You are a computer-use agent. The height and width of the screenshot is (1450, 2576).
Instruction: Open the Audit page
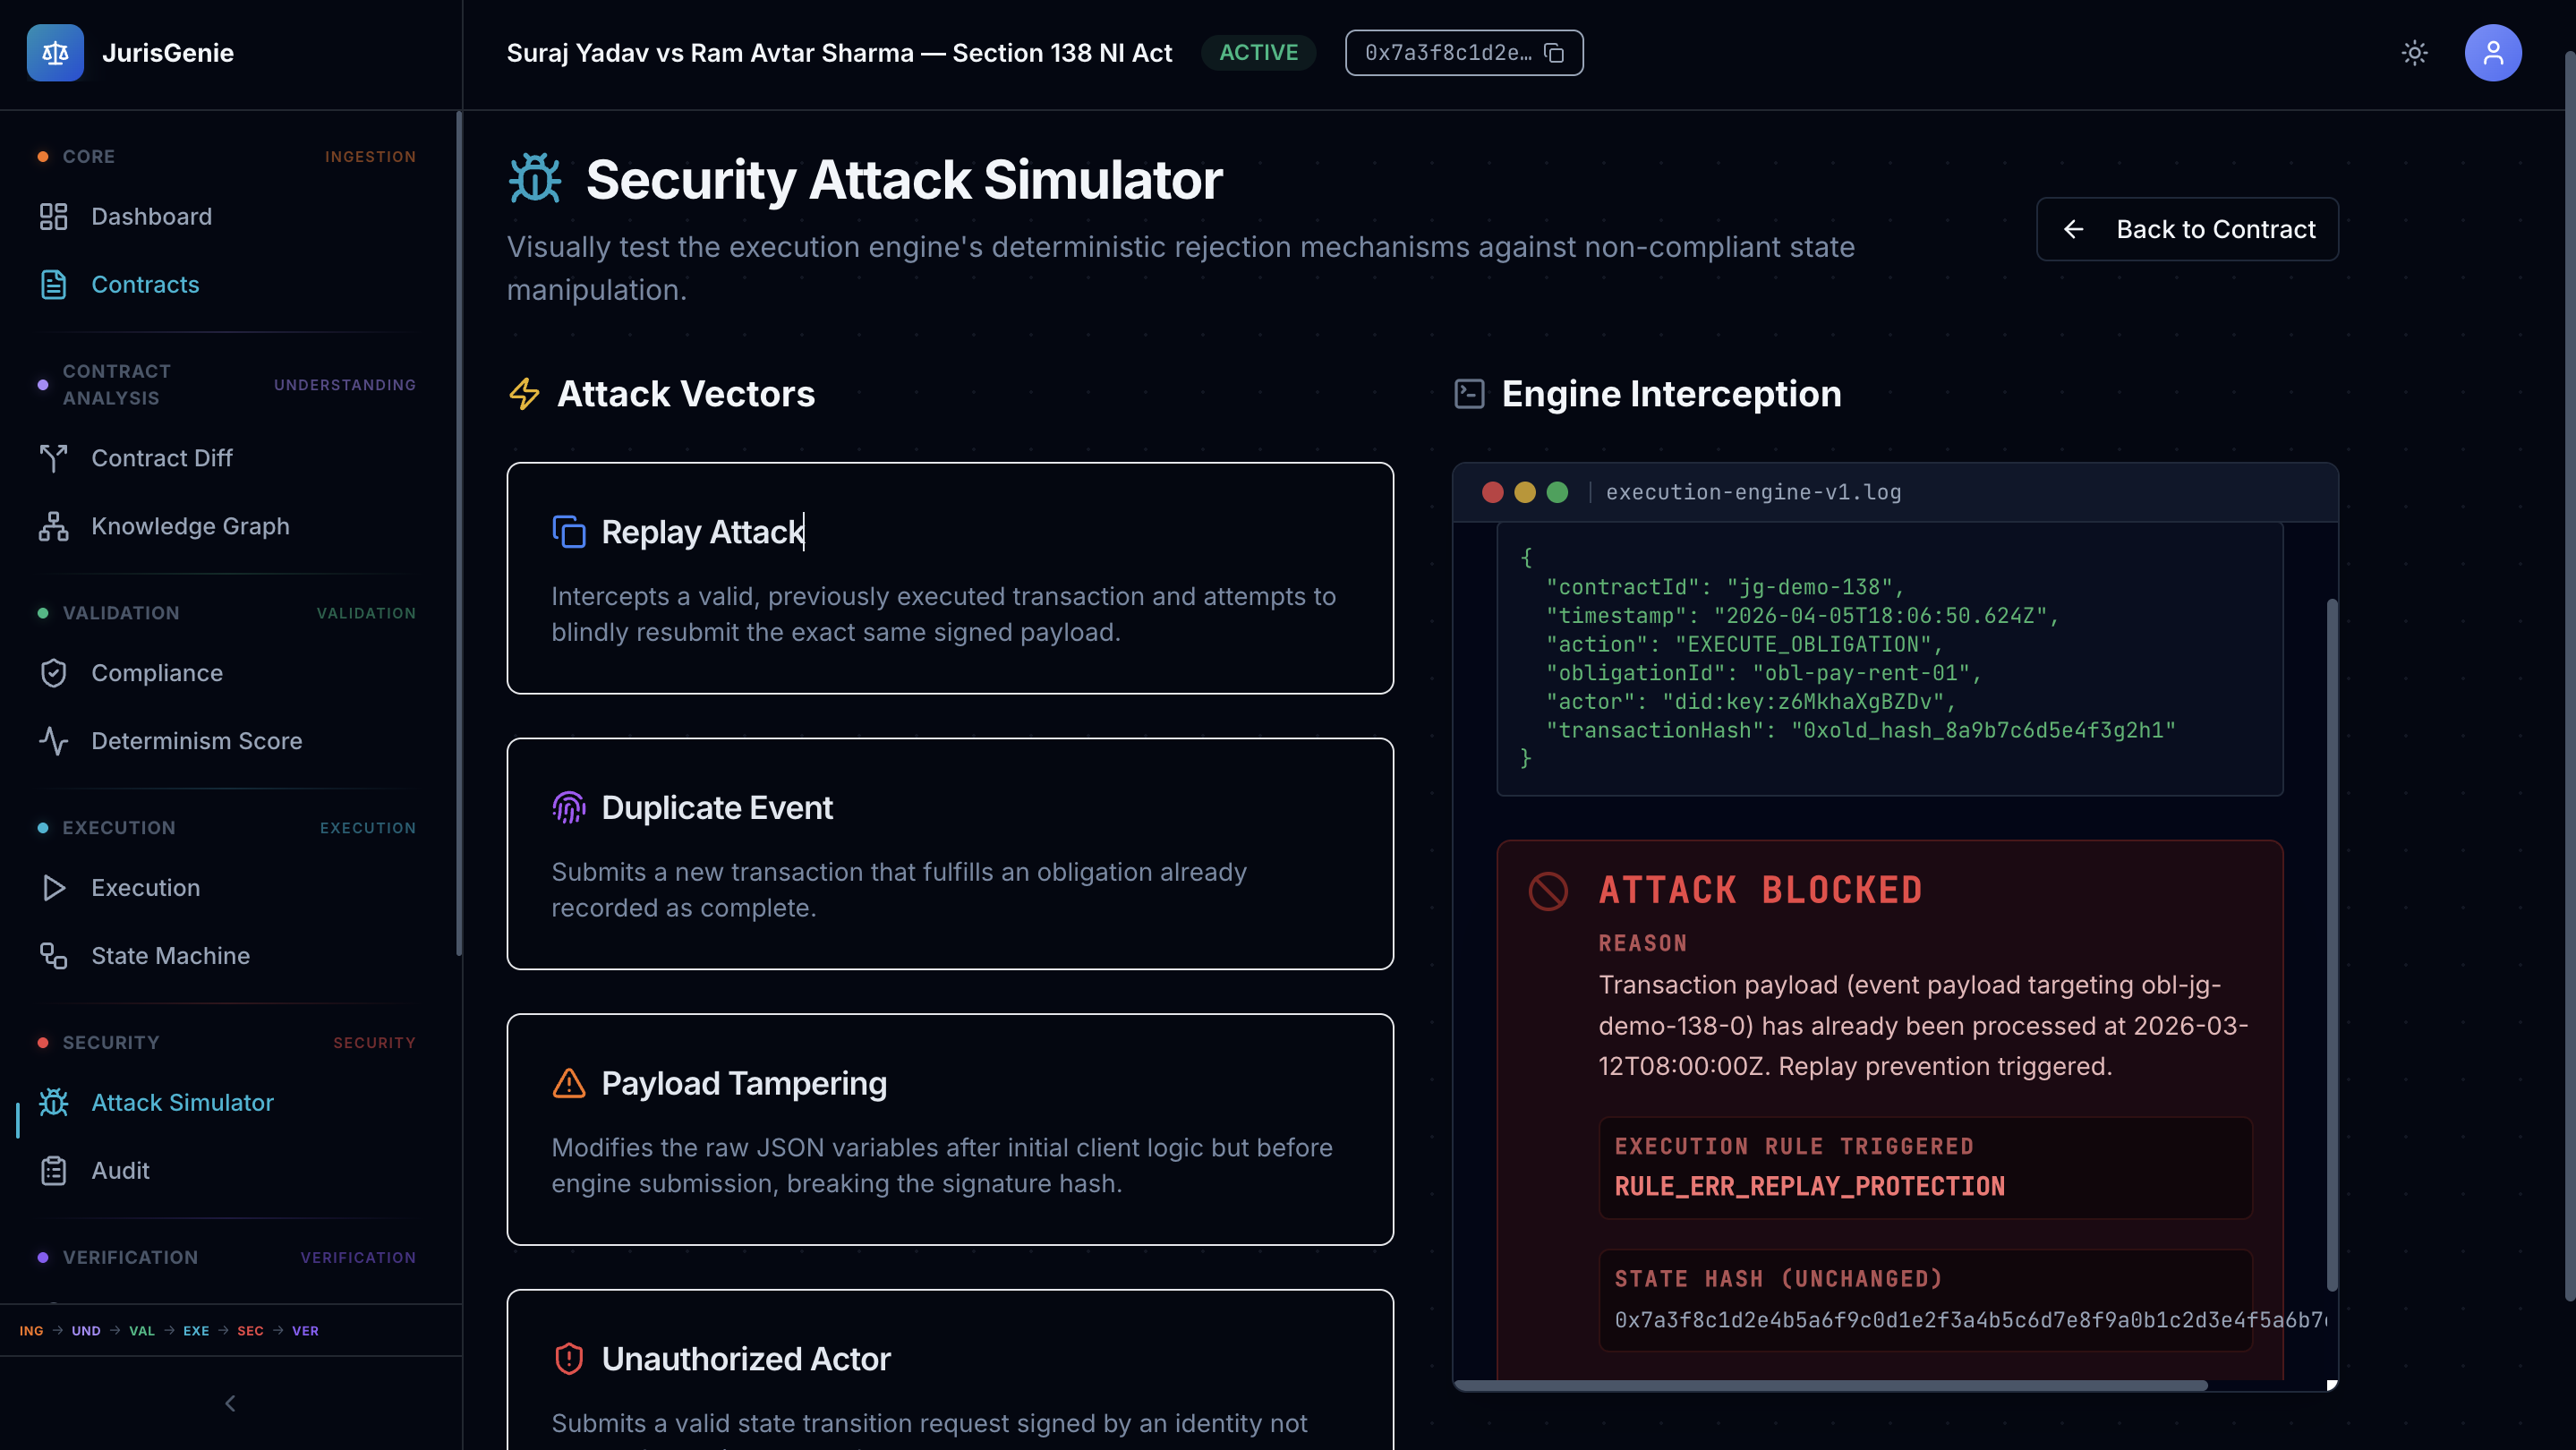click(x=120, y=1170)
